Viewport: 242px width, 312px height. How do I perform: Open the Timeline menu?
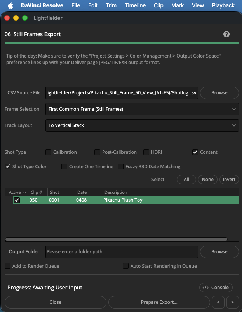point(135,5)
